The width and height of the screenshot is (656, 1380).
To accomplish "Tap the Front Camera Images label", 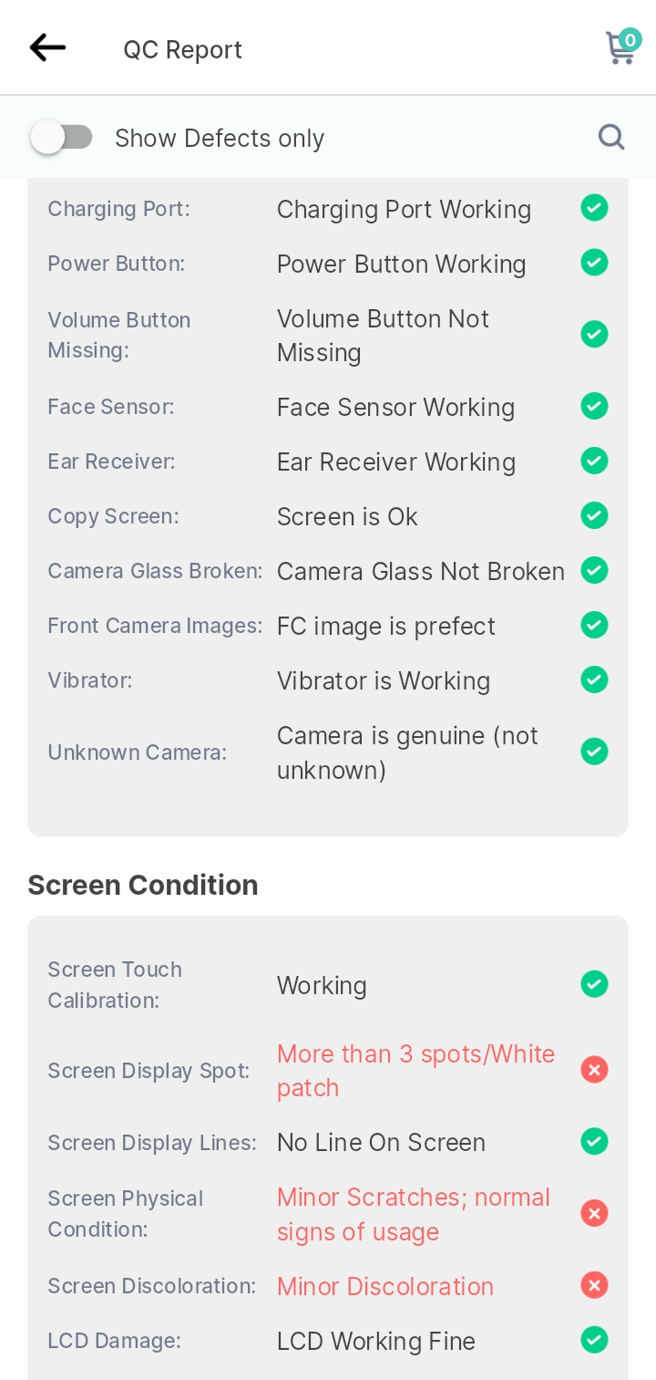I will click(155, 626).
